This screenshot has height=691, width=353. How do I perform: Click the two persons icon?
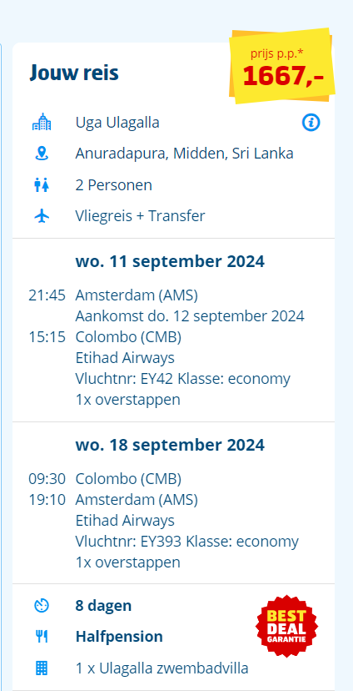(42, 185)
